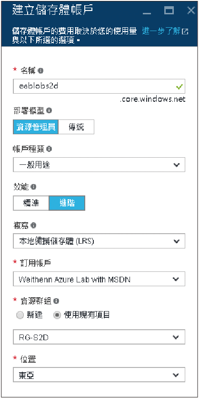
Task: Click external link icon after 進一步了解
Action: (186, 32)
